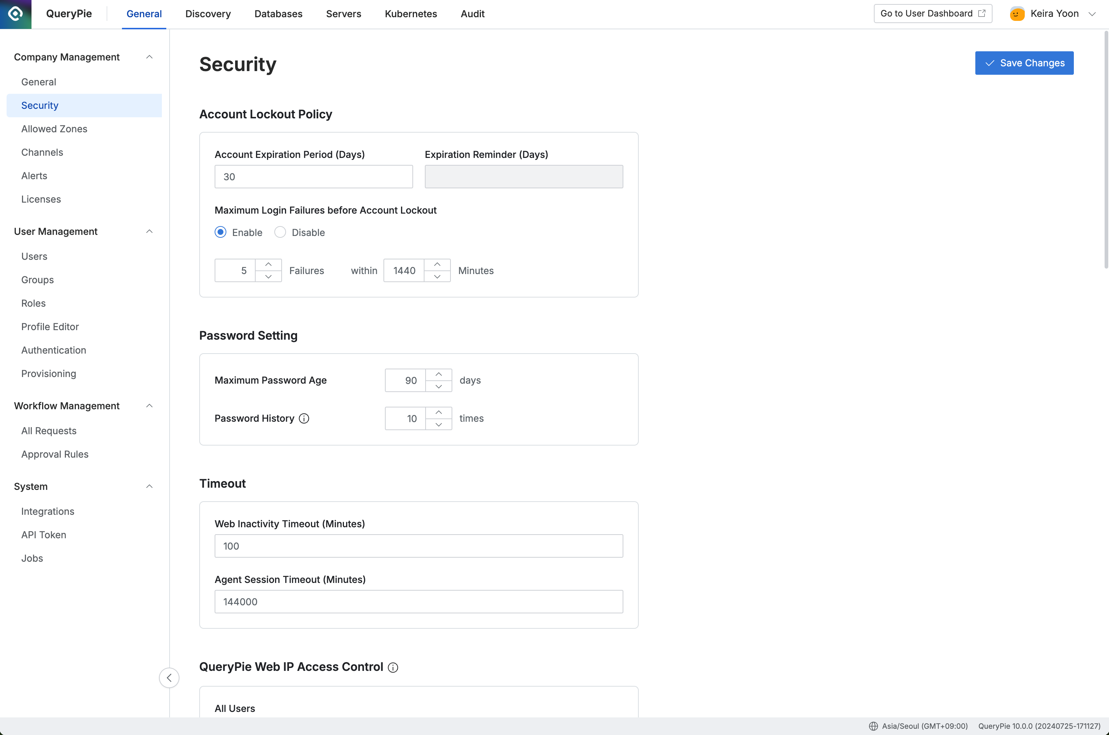This screenshot has width=1109, height=735.
Task: Click Account Expiration Period input field
Action: click(x=314, y=176)
